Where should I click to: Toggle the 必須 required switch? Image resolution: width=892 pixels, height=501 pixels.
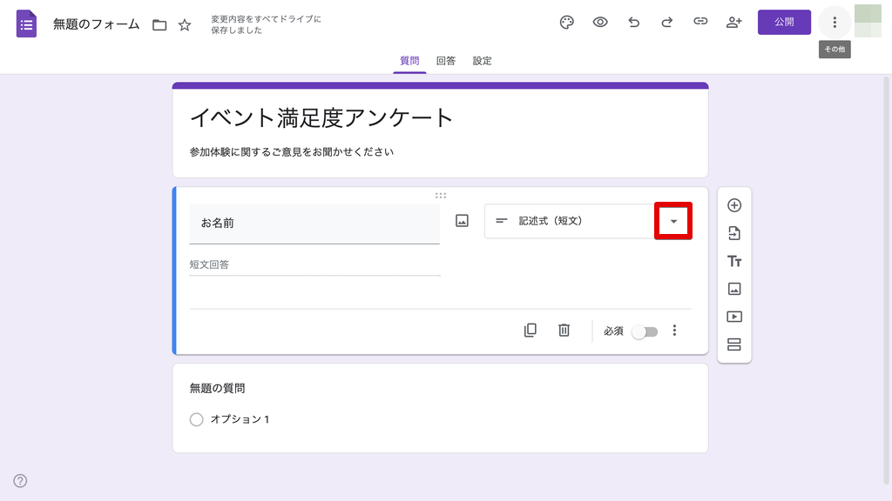(645, 331)
